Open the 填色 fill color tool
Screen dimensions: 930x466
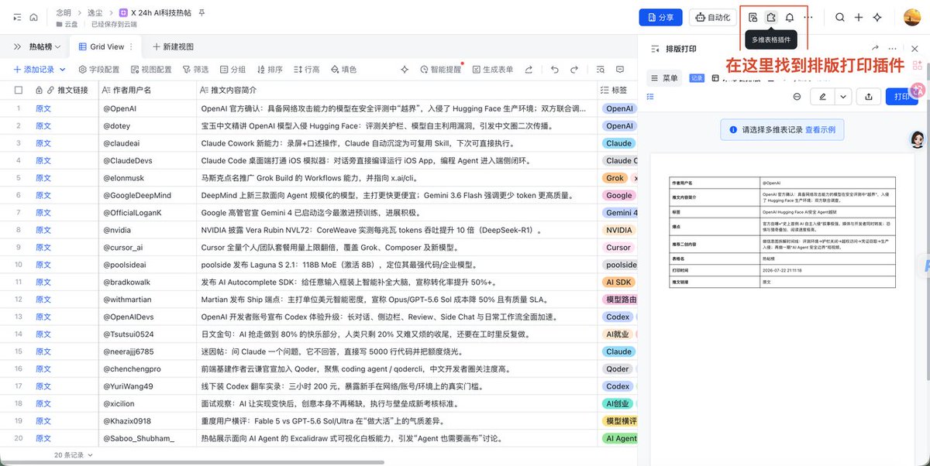[343, 70]
